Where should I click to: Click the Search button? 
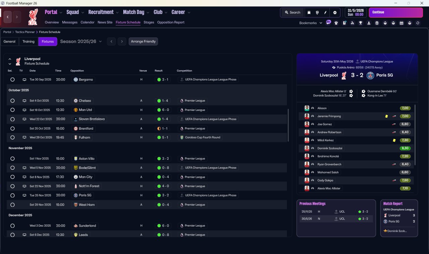coord(292,13)
